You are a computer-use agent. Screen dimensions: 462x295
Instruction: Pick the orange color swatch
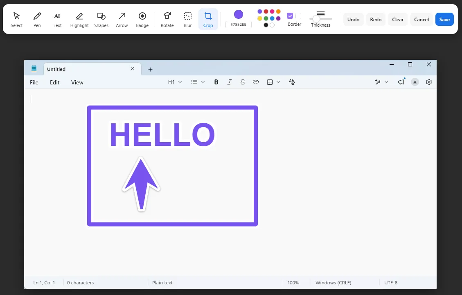(x=278, y=11)
